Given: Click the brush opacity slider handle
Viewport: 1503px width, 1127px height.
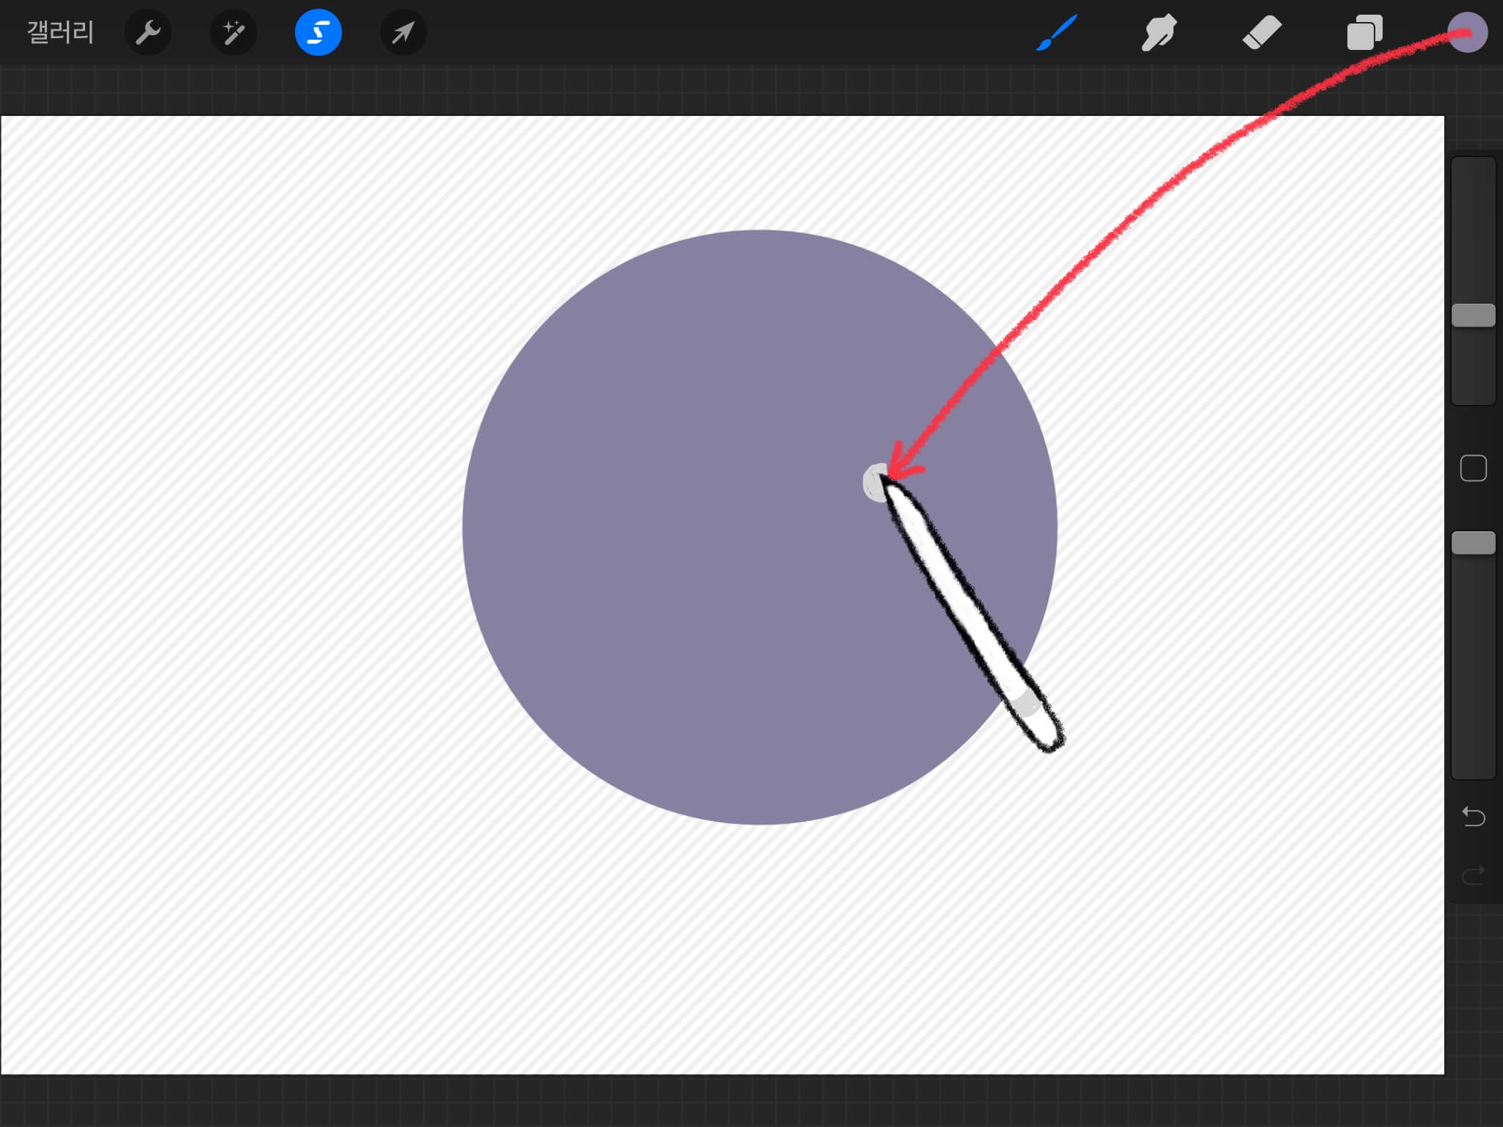Looking at the screenshot, I should pos(1473,543).
